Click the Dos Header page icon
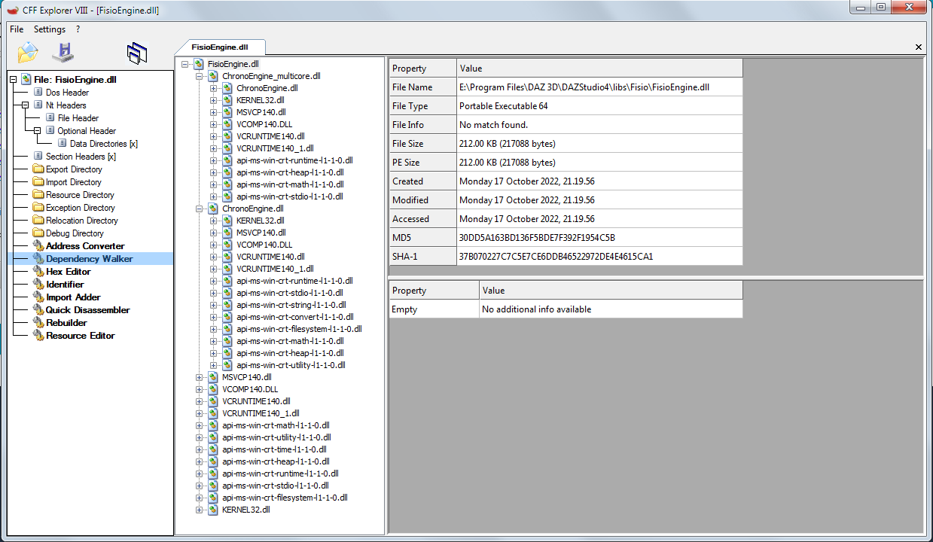The width and height of the screenshot is (933, 542). (38, 92)
